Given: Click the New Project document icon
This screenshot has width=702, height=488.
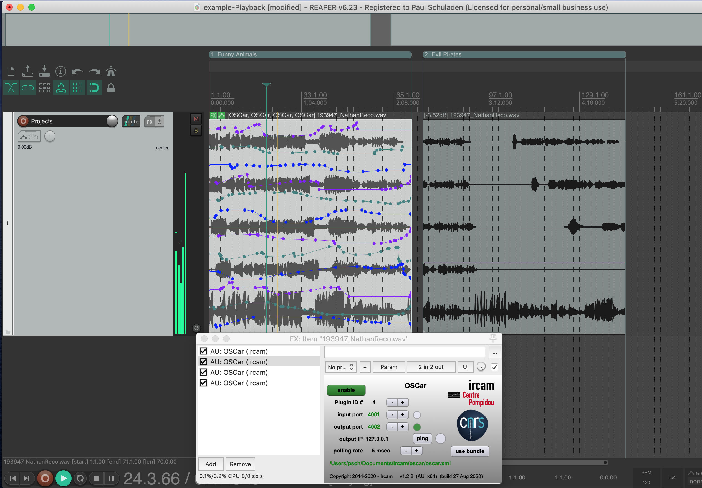Looking at the screenshot, I should click(11, 71).
